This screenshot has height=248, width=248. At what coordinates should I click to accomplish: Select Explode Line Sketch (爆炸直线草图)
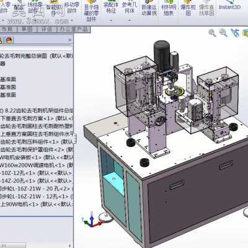[206, 9]
